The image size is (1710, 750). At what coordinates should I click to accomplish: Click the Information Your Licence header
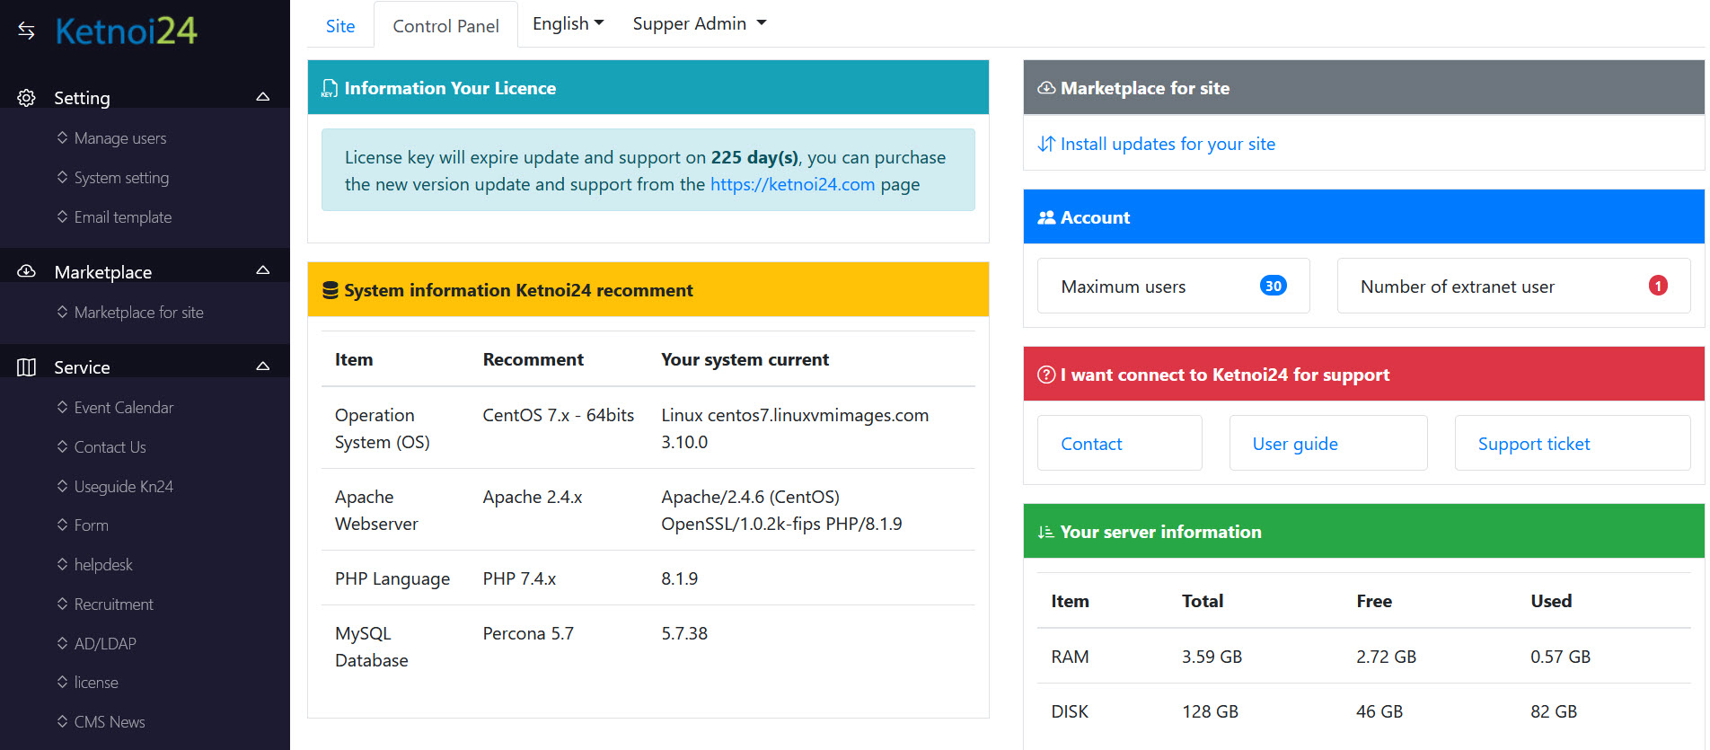(x=648, y=87)
